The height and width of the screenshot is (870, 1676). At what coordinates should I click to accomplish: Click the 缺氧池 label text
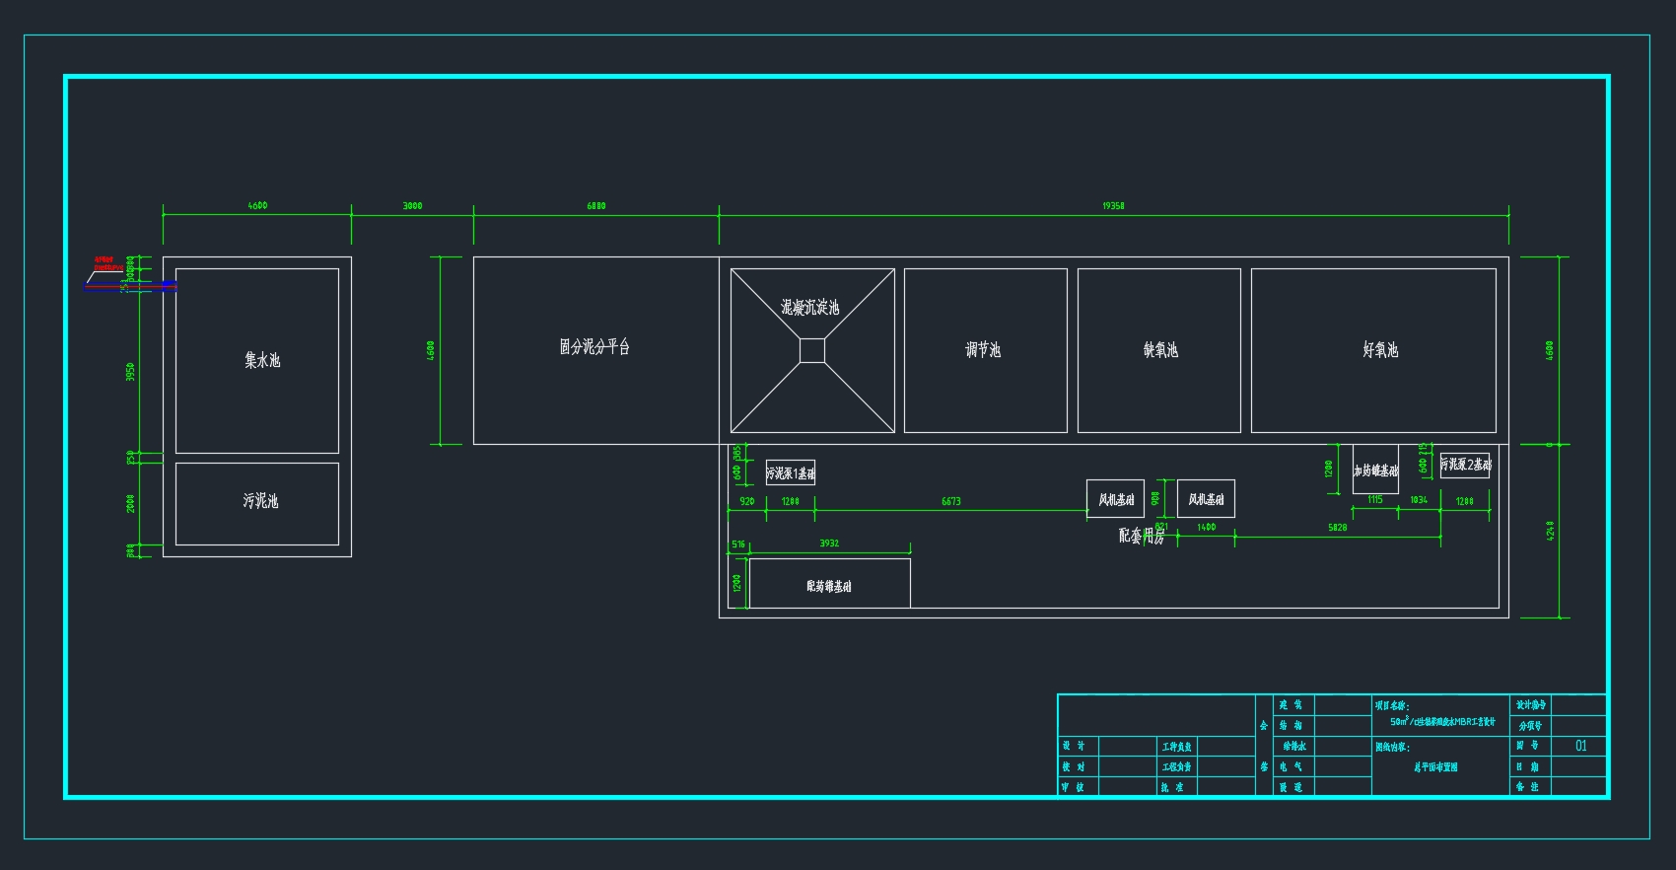(1160, 350)
